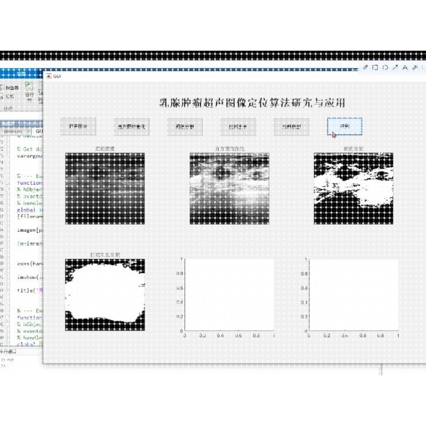Click the 直方图均衡化 histogram equalization button
Image resolution: width=426 pixels, height=426 pixels.
coord(132,126)
